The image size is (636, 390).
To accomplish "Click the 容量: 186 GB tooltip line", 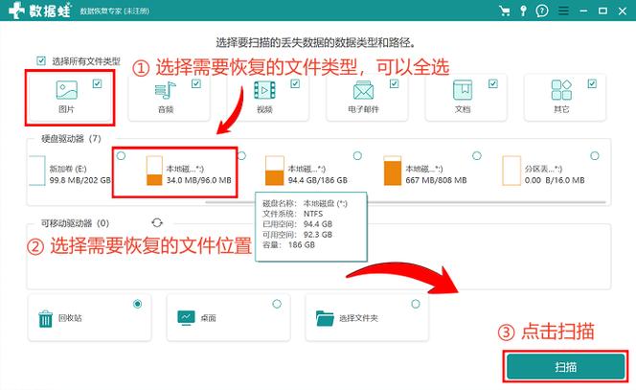I will tap(289, 244).
